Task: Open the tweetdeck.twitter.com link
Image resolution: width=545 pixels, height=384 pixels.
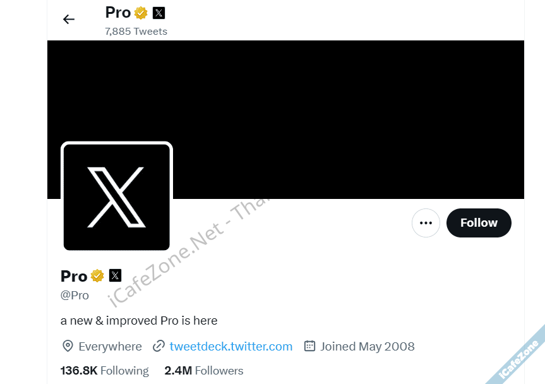Action: [x=231, y=347]
